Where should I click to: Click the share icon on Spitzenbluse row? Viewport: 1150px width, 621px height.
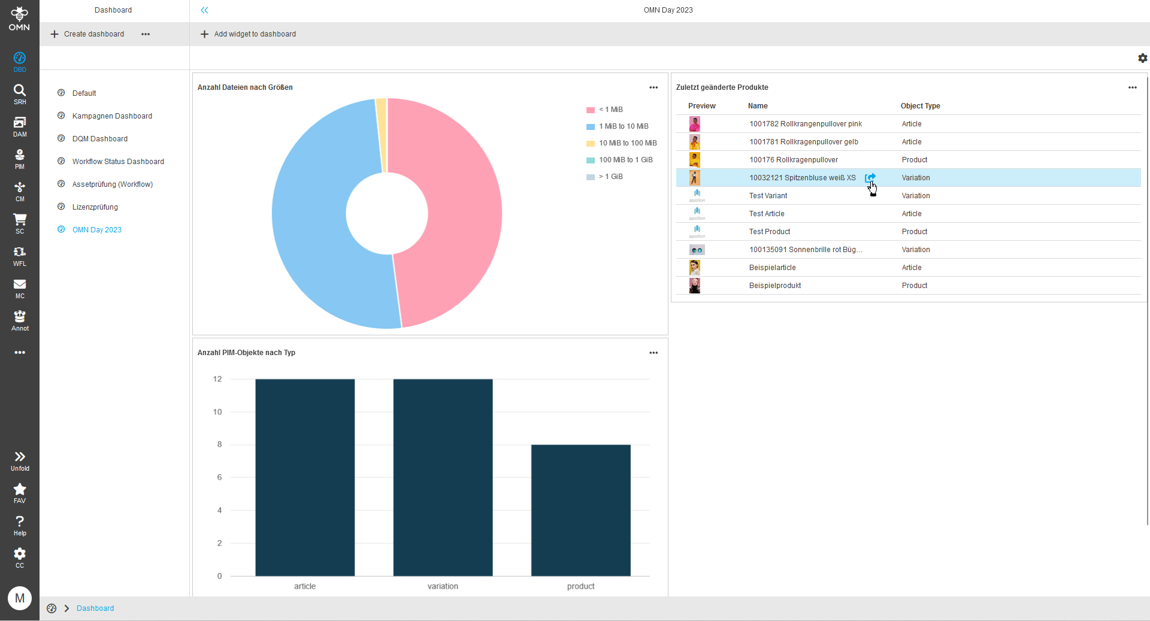pos(871,178)
